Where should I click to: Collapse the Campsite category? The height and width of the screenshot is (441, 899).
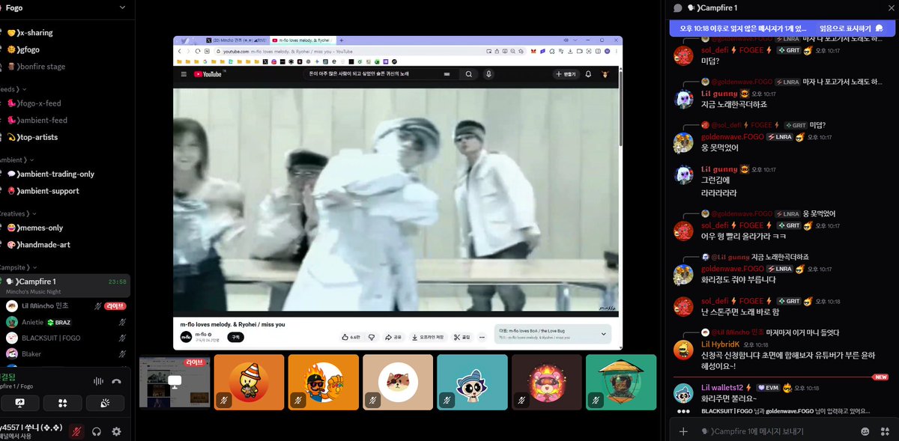coord(19,267)
